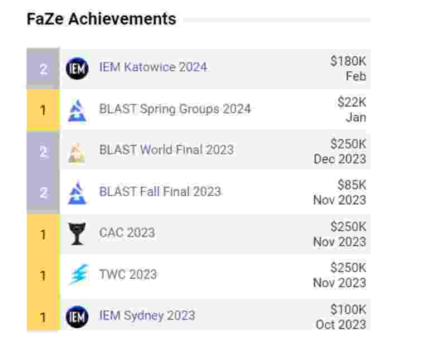Open the CAC 2023 event page
Viewport: 427px width, 339px height.
127,233
